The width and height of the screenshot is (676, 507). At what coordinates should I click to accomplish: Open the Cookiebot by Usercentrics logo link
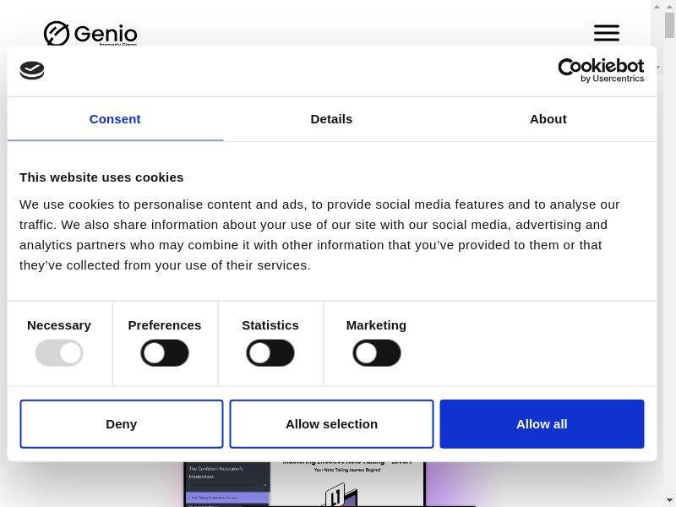pyautogui.click(x=601, y=70)
